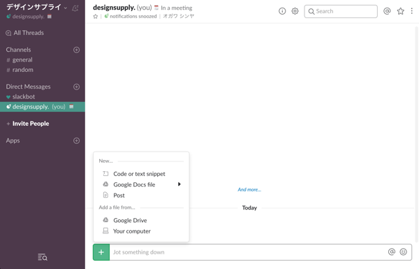Click the Today date divider label
The image size is (419, 269).
point(249,208)
